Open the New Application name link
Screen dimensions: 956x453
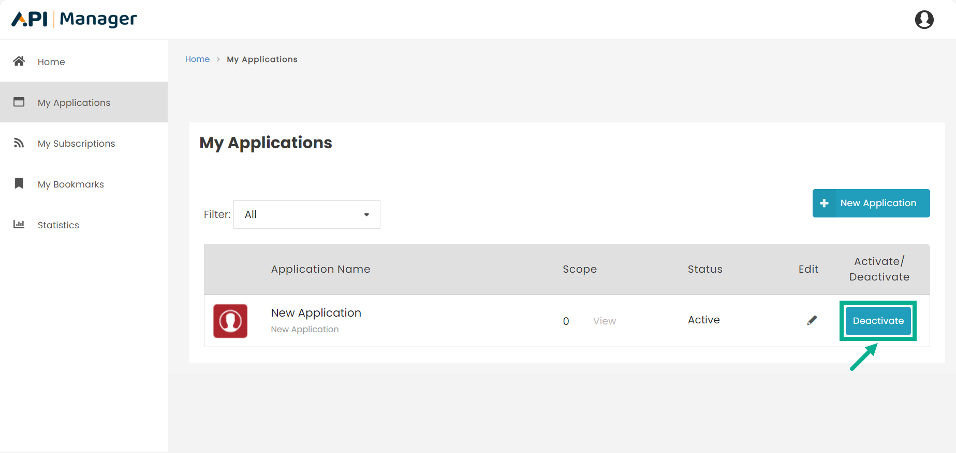pos(316,313)
